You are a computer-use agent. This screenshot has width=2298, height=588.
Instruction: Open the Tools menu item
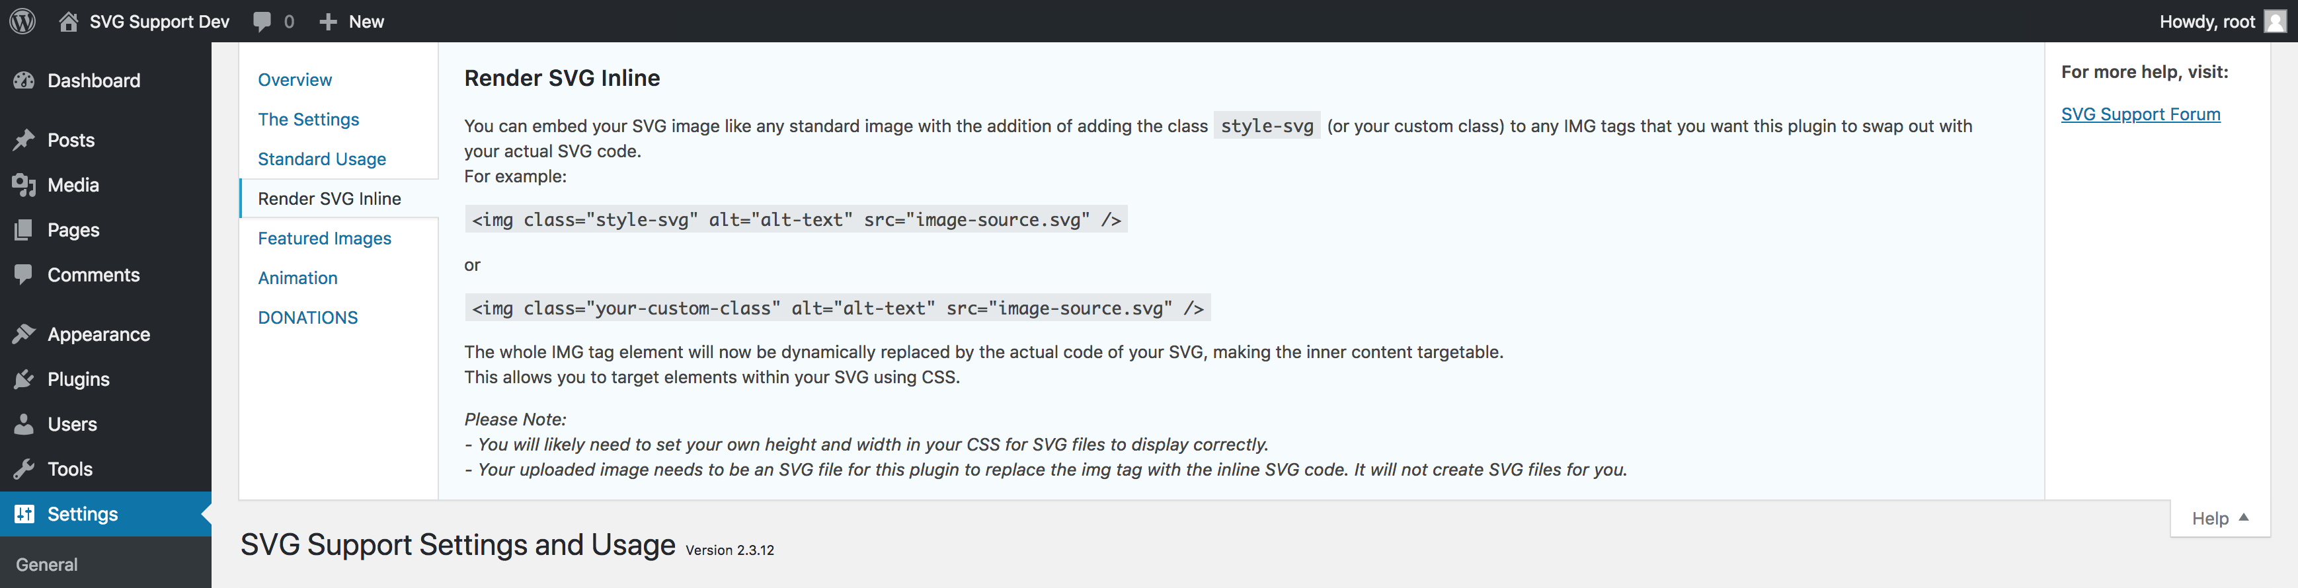pyautogui.click(x=105, y=468)
